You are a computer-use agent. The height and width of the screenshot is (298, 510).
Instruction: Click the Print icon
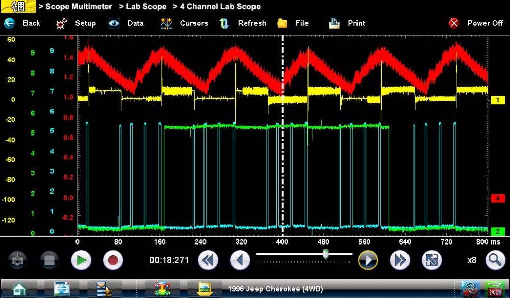pyautogui.click(x=335, y=23)
